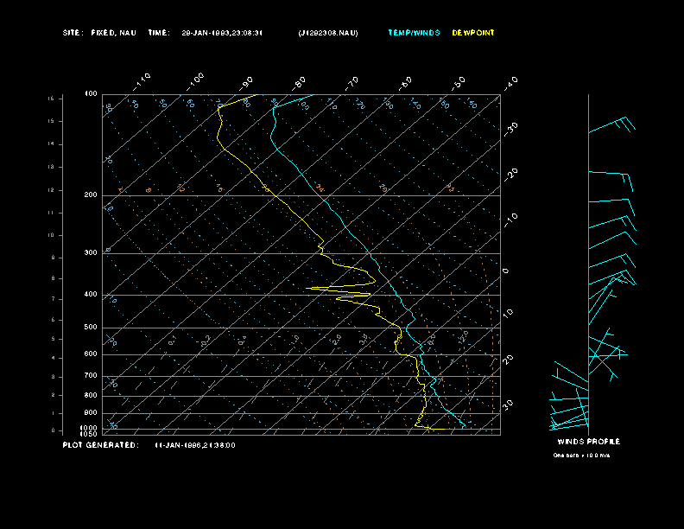Click the file name (J1282308.NAU)
The image size is (684, 529).
click(327, 33)
